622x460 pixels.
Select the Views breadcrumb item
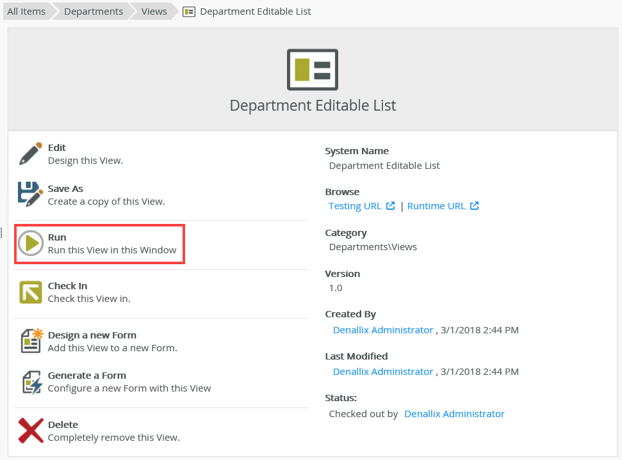point(154,12)
